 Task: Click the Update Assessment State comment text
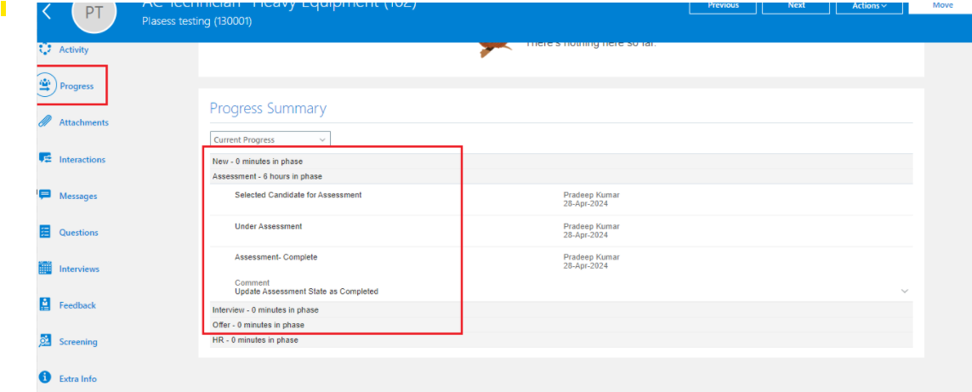pyautogui.click(x=306, y=291)
